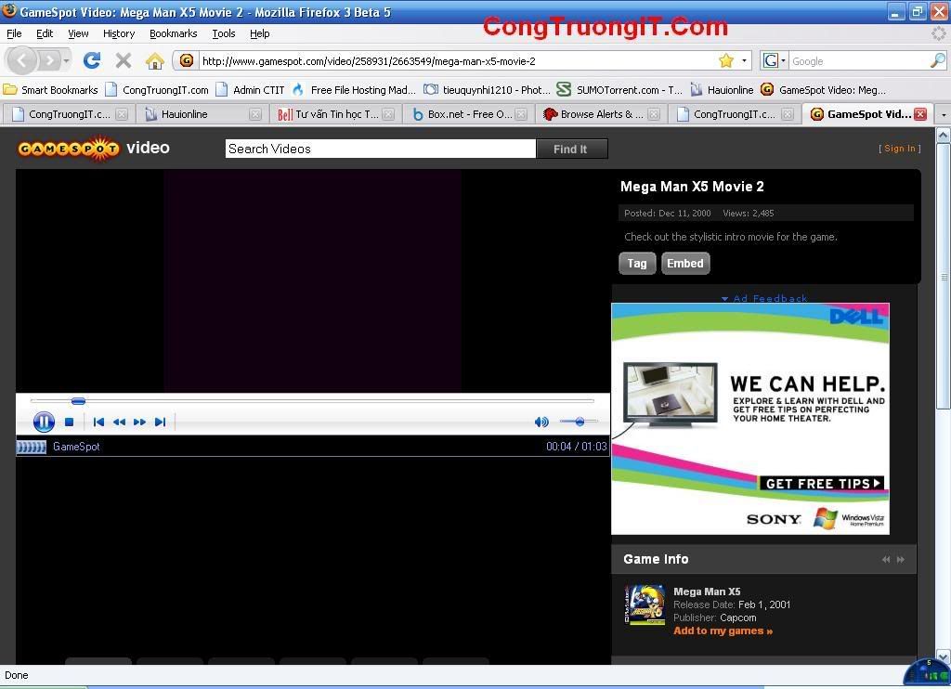Adjust the volume slider knob
Image resolution: width=951 pixels, height=689 pixels.
coord(580,422)
